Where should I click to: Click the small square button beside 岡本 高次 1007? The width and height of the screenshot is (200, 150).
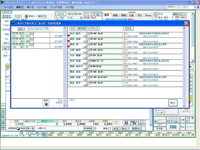coord(87,72)
